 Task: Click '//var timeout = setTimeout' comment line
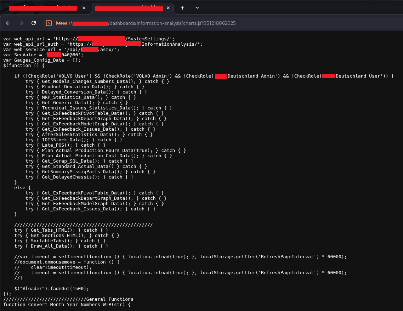pos(180,257)
